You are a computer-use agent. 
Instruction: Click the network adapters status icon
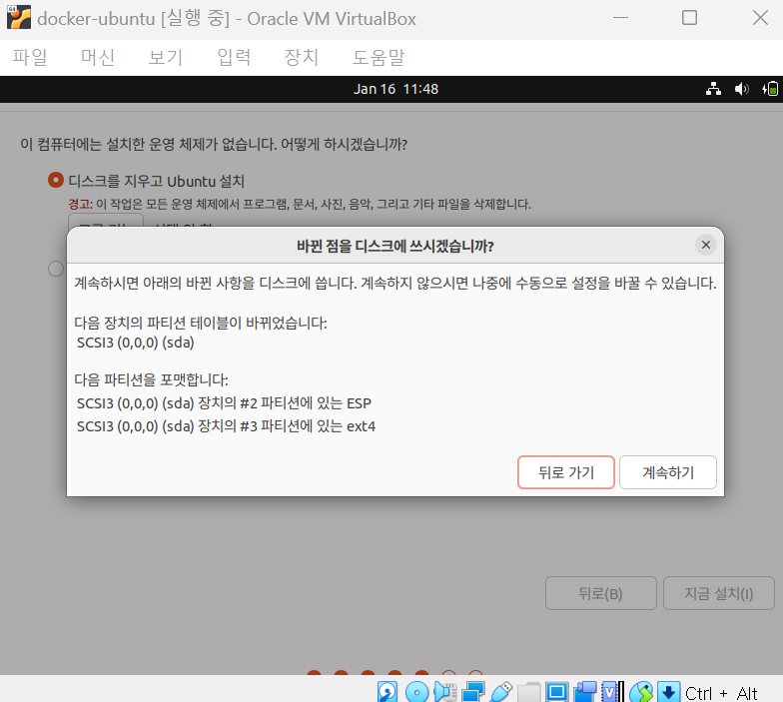point(473,692)
